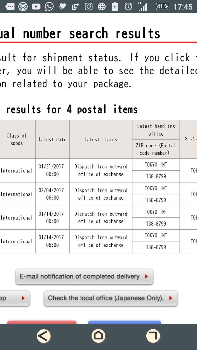
Task: Click the Class of goods column header
Action: pos(17,139)
